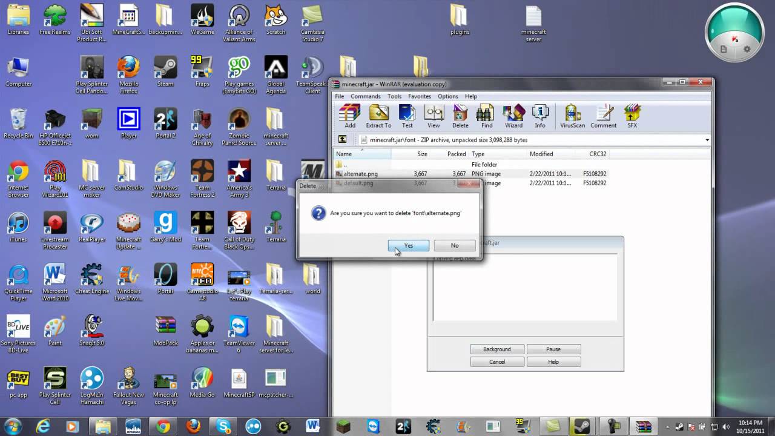775x436 pixels.
Task: Open the Help menu in WinRAR
Action: click(471, 96)
